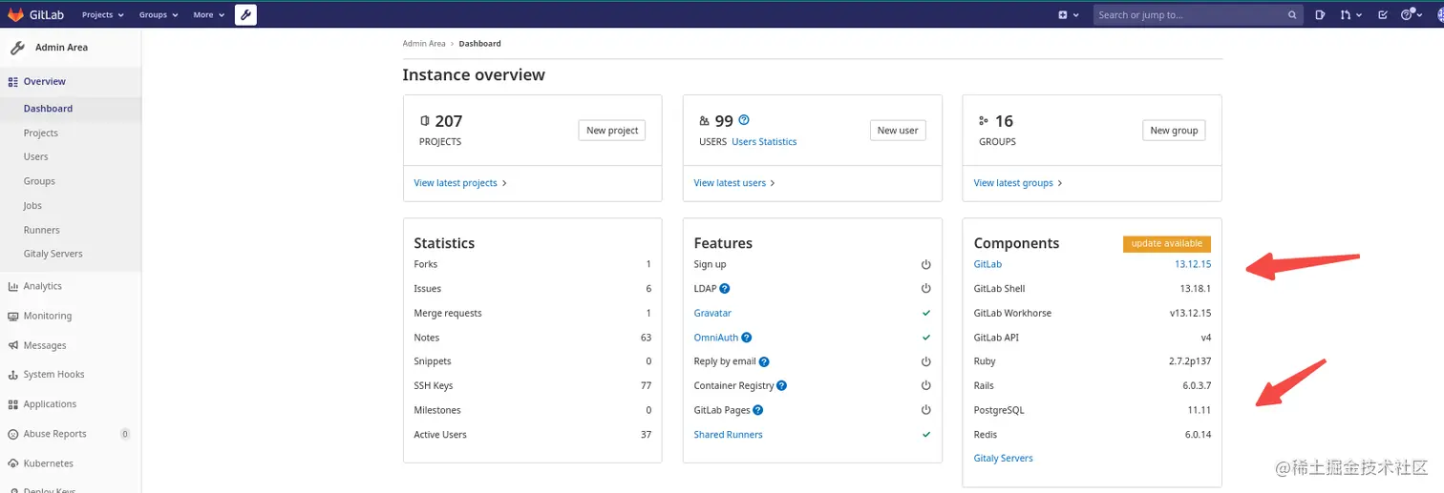Open the Admin Area wrench icon in navbar

tap(245, 14)
